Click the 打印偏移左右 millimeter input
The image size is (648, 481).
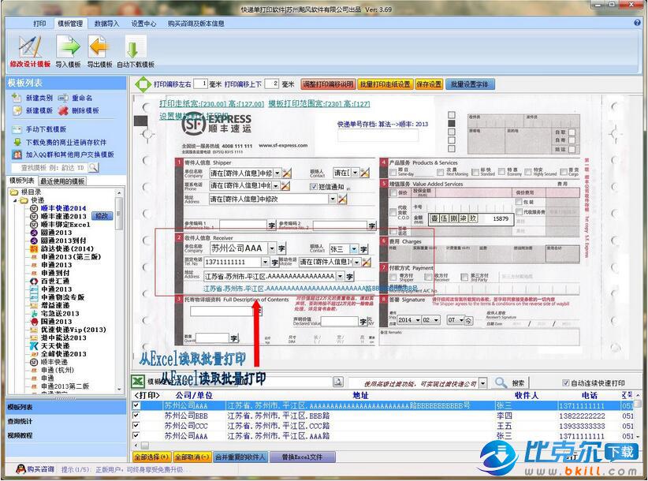[200, 84]
